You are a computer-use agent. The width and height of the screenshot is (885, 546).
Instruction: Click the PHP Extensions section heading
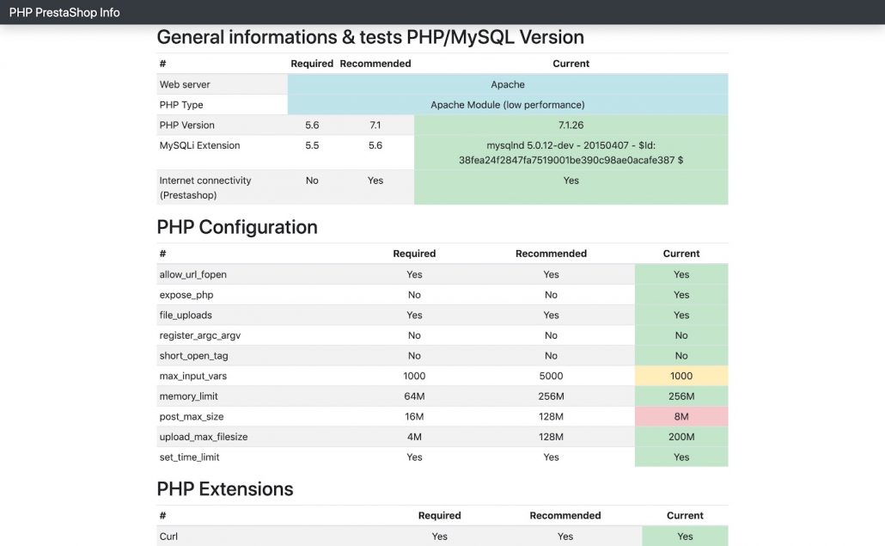point(224,488)
